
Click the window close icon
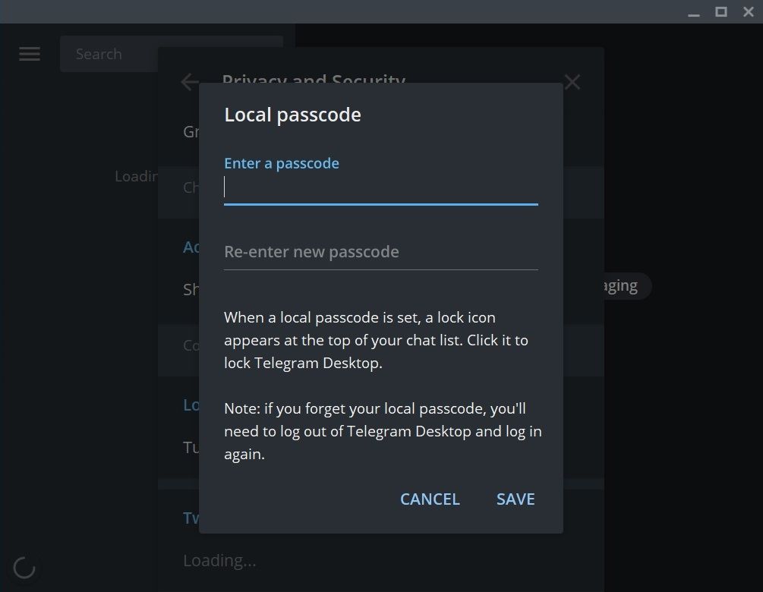748,11
